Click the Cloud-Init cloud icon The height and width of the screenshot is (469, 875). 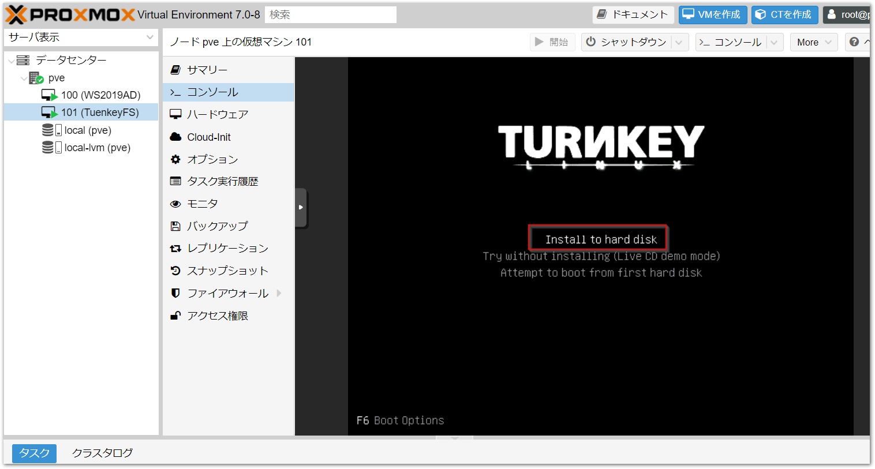pos(175,137)
